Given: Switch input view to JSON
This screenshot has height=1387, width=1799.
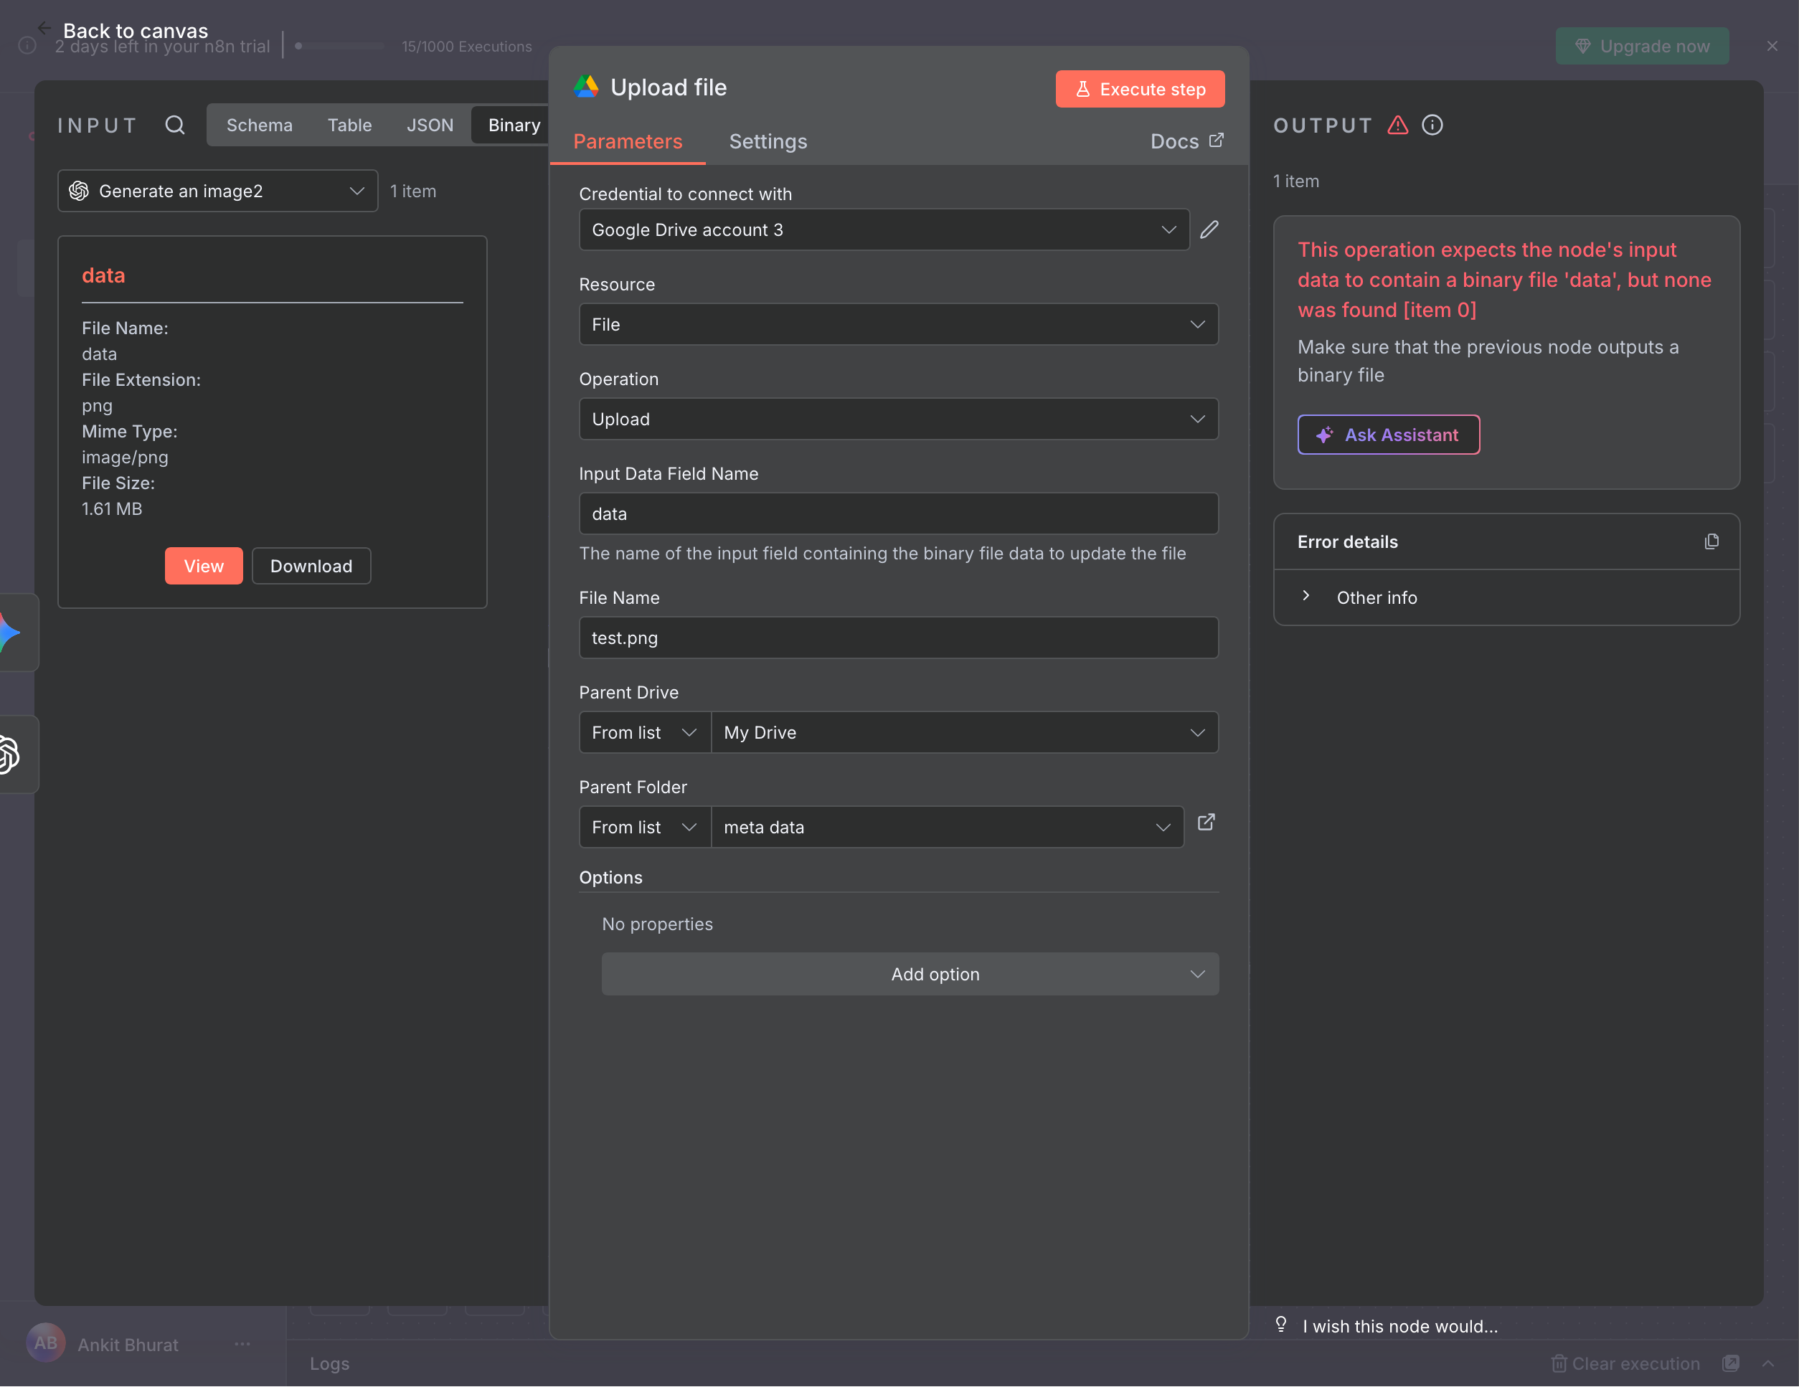Looking at the screenshot, I should point(430,126).
